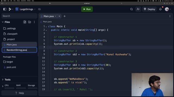Select the .classpath file
The image size is (174, 97).
19,34
